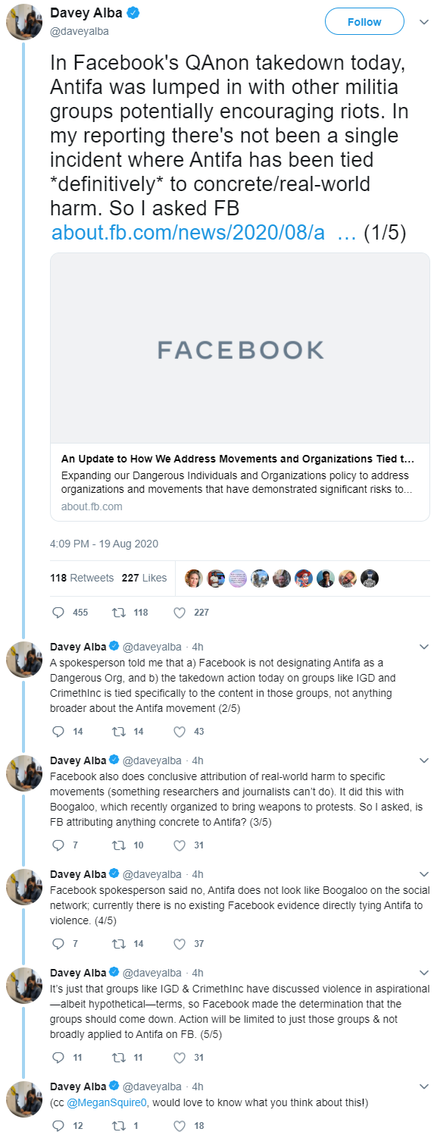The height and width of the screenshot is (1135, 437).
Task: View the 227 Likes list
Action: (144, 578)
